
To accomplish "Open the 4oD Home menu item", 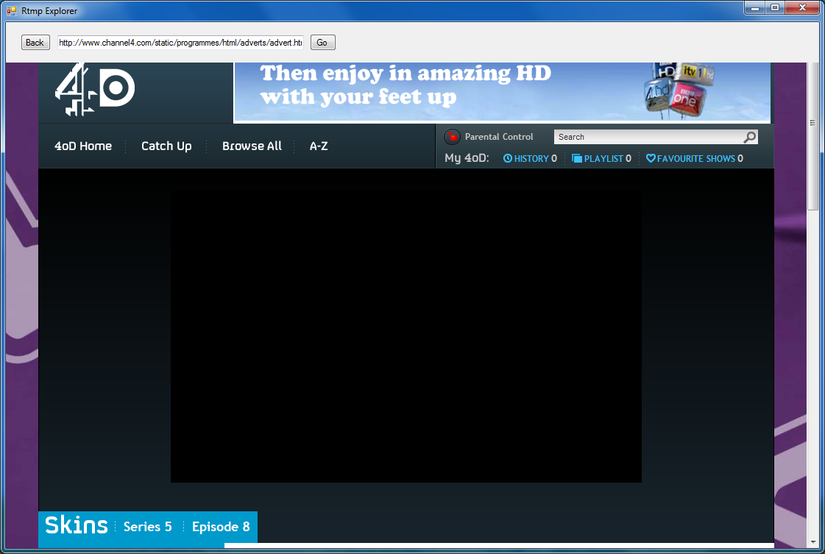I will (x=83, y=146).
